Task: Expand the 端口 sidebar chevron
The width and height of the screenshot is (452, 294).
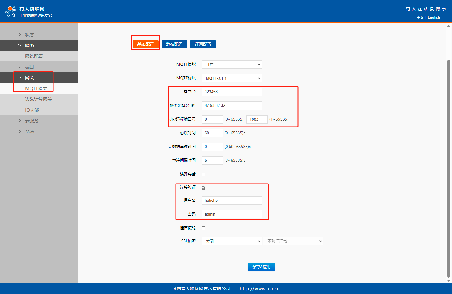Action: pos(20,67)
